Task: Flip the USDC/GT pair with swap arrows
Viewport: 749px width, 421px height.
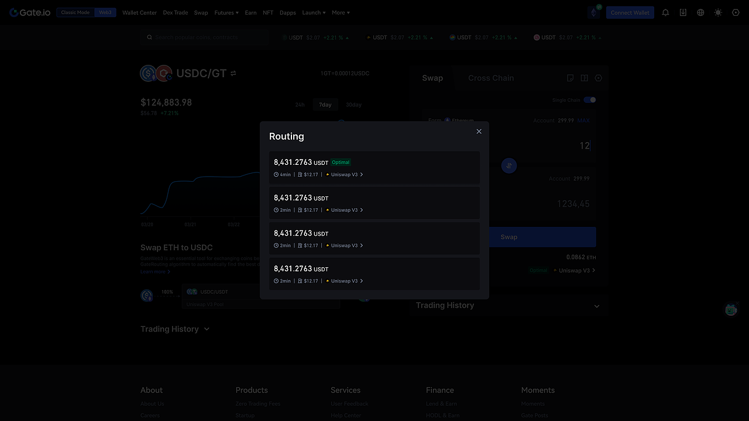Action: coord(233,74)
